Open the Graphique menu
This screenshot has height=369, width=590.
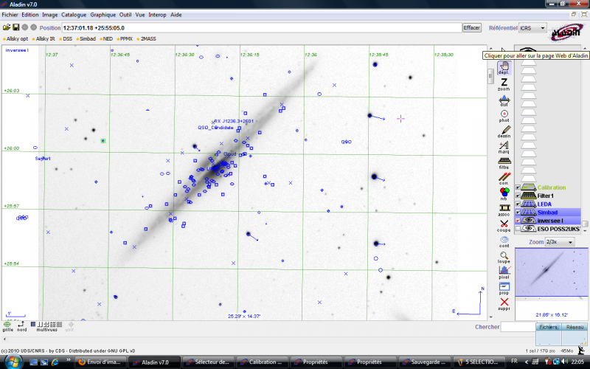(103, 15)
